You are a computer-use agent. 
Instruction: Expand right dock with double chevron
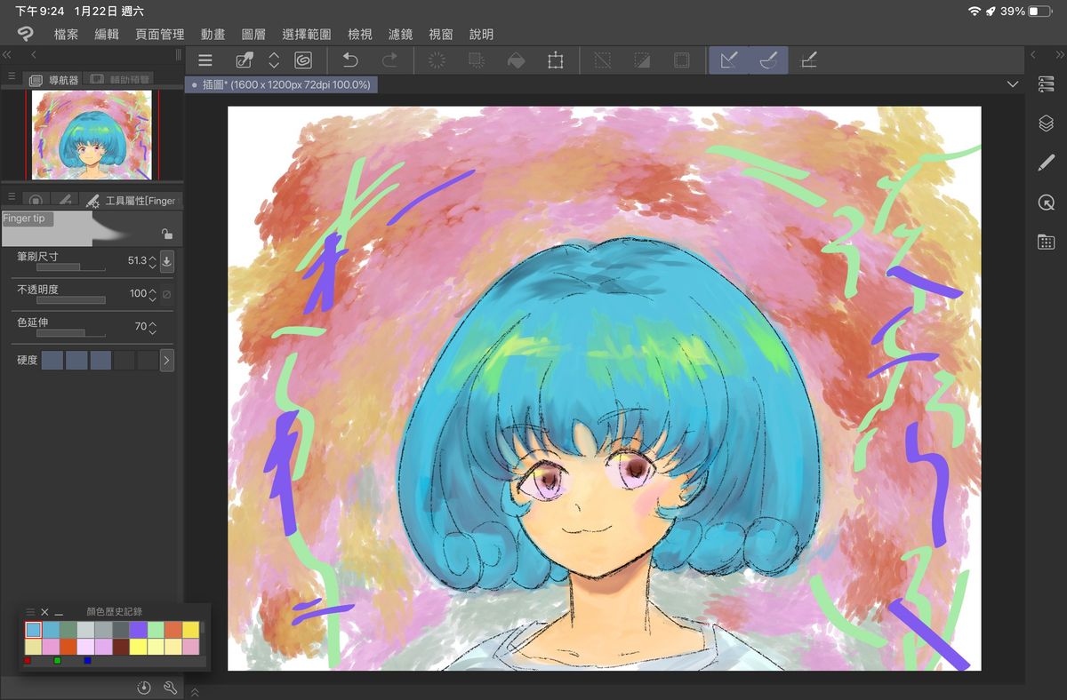coord(1059,55)
